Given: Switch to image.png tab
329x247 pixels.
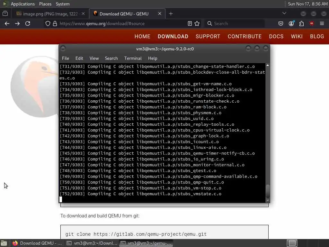Looking at the screenshot, I should pyautogui.click(x=50, y=14).
